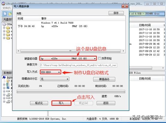Select the 2017-09-29 12:22 file row

(149, 55)
